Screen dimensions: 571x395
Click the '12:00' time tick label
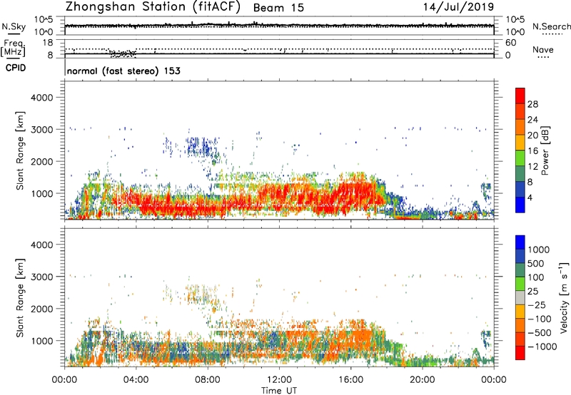coord(279,380)
